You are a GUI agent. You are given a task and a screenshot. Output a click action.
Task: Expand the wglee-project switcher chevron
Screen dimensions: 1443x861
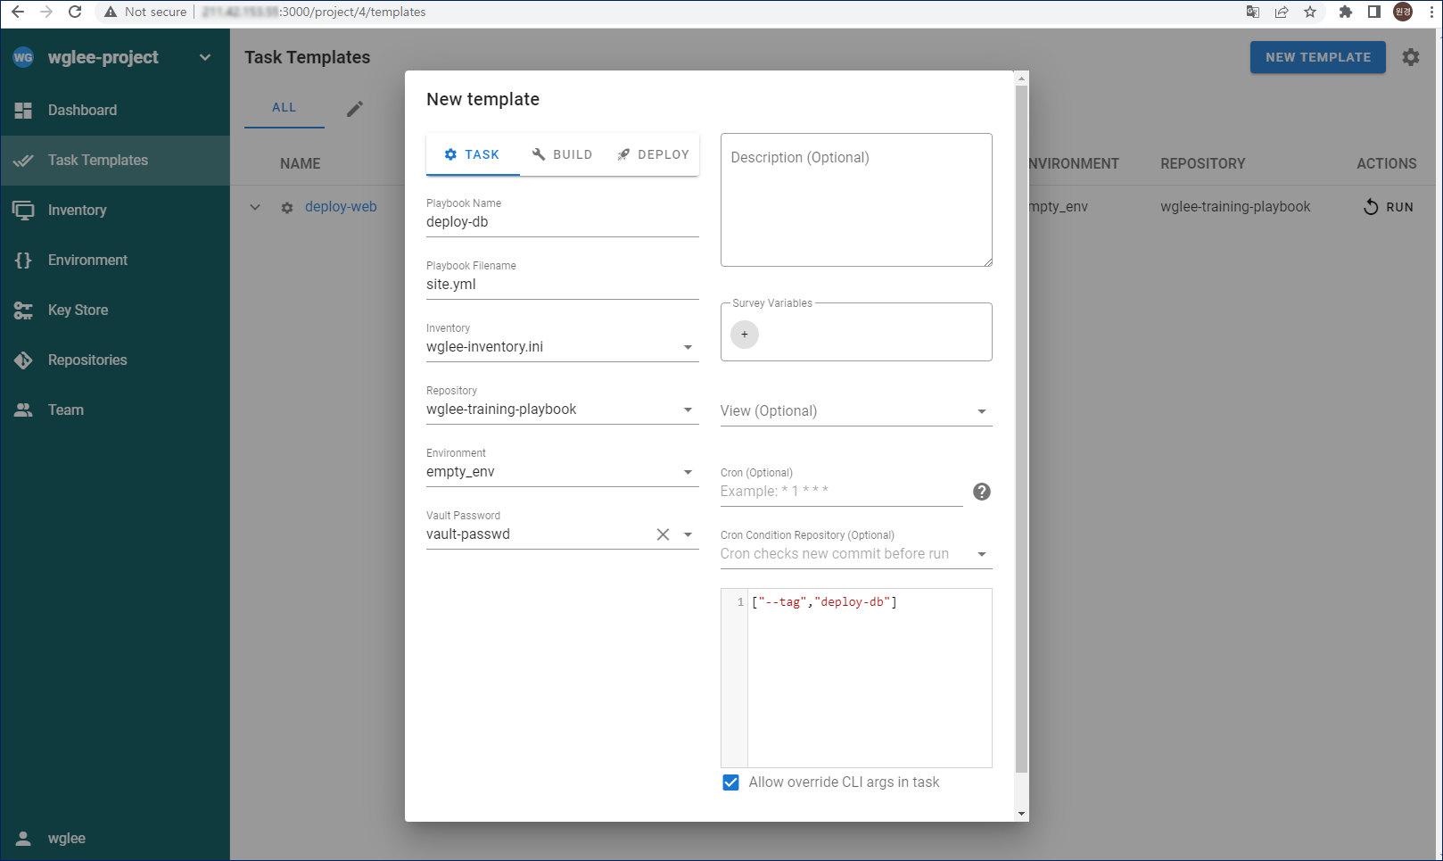pyautogui.click(x=205, y=57)
